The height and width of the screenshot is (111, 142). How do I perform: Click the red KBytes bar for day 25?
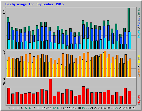click(108, 97)
